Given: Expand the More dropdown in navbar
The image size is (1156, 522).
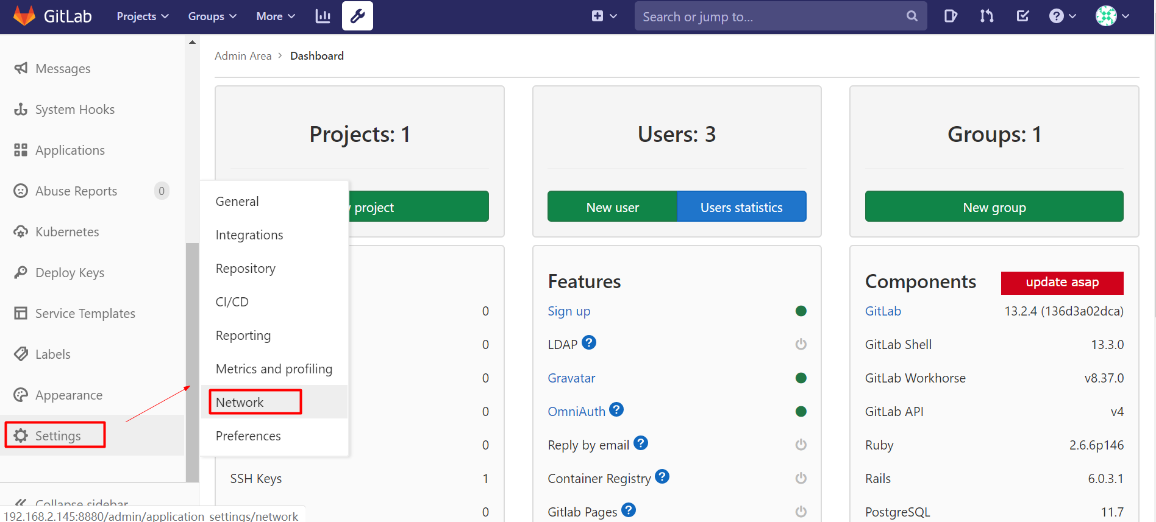Looking at the screenshot, I should pos(276,16).
